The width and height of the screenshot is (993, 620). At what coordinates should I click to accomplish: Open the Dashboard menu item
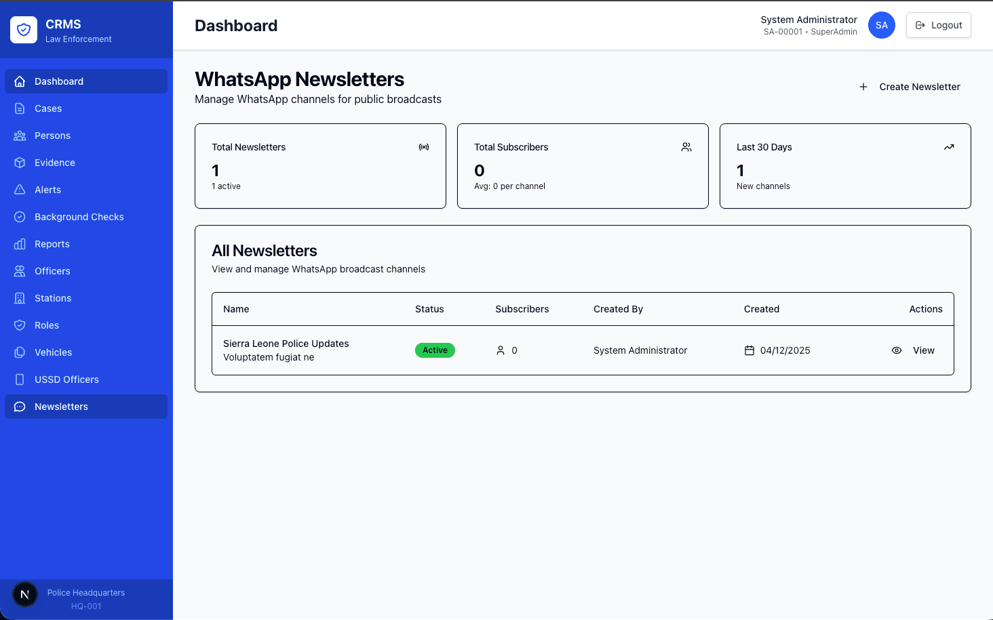point(86,81)
